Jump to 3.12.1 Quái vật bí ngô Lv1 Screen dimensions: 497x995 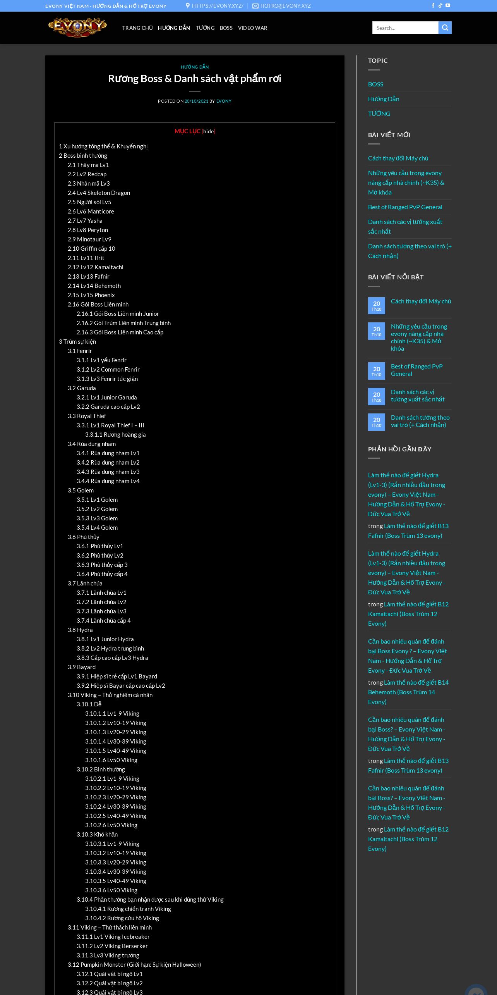[110, 974]
